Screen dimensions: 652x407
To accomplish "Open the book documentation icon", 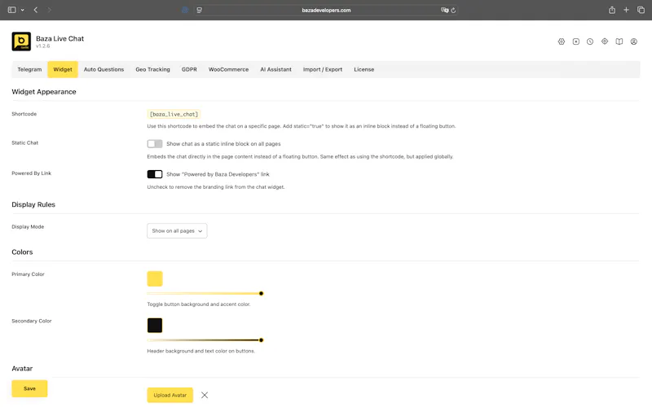I will pyautogui.click(x=619, y=42).
